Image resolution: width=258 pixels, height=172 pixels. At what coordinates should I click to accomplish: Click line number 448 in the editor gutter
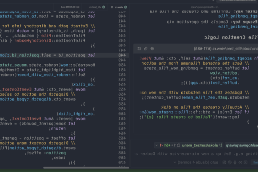click(122, 55)
